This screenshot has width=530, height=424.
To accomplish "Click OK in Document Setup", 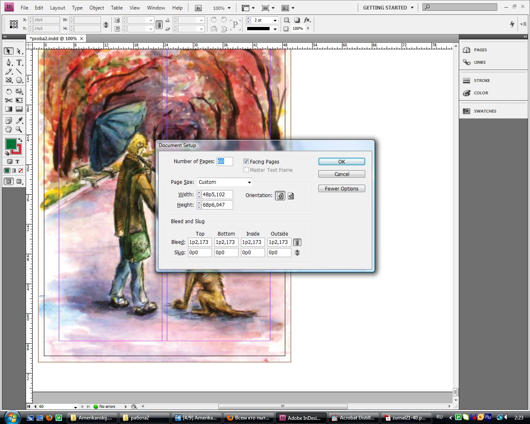I will pyautogui.click(x=342, y=161).
